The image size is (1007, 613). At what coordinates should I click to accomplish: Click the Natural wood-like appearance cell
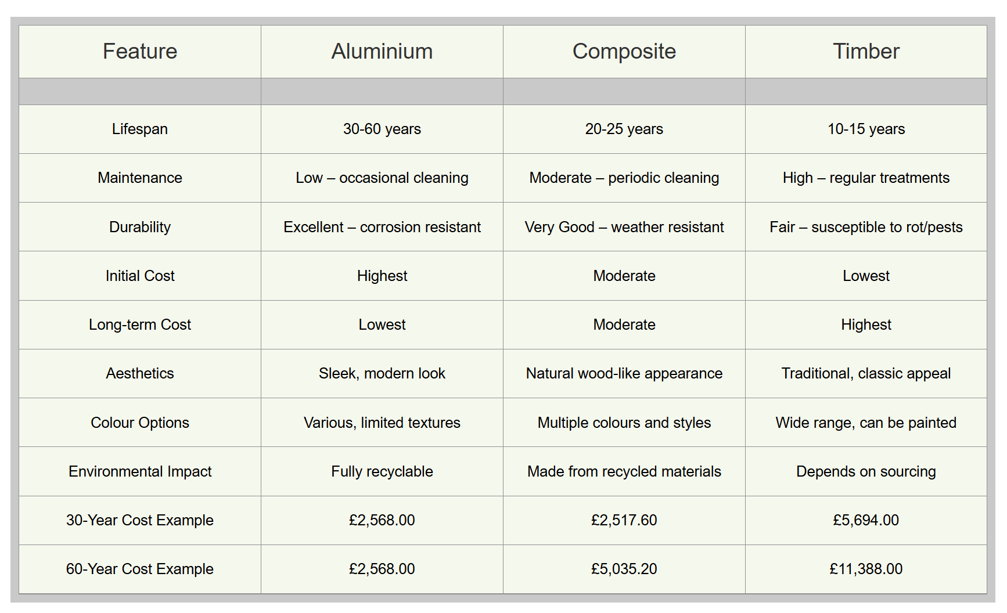[x=624, y=373]
